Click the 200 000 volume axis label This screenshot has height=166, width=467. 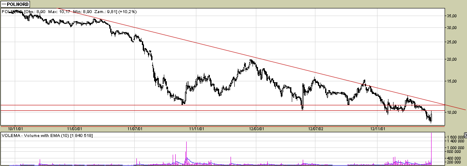[x=454, y=163]
